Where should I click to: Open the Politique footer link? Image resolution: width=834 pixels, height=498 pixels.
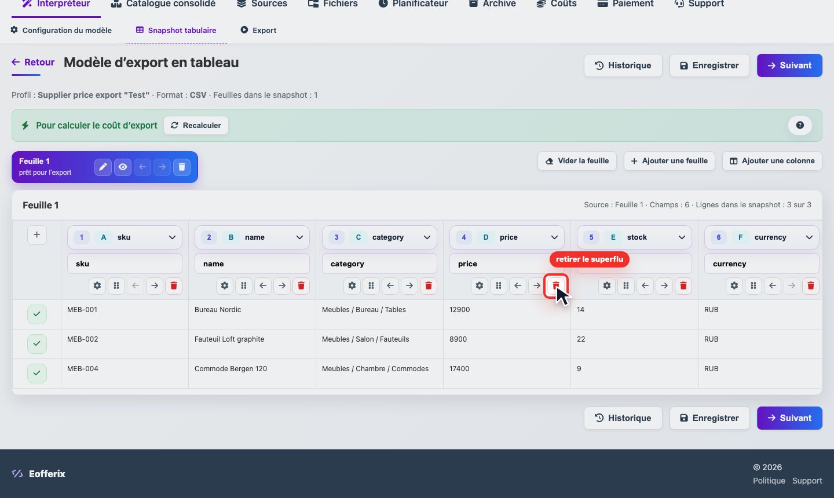pos(769,481)
